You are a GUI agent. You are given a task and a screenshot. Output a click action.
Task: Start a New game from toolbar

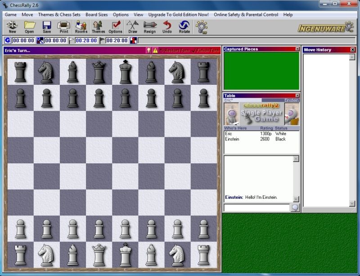(12, 27)
